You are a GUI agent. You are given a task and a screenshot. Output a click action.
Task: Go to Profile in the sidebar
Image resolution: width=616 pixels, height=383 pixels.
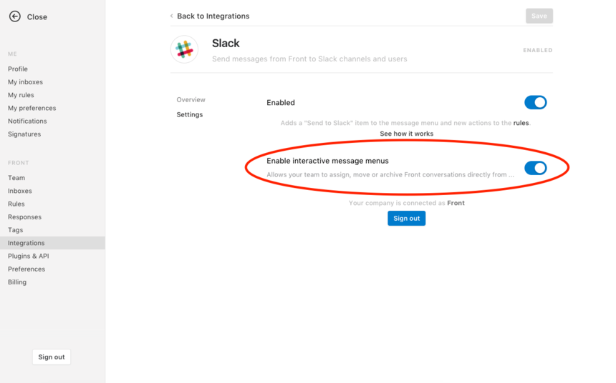click(x=18, y=69)
